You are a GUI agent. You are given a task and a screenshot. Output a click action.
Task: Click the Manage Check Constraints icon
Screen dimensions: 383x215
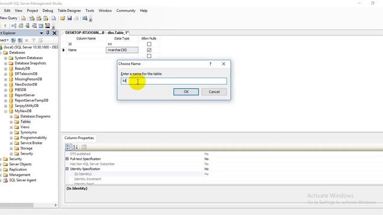(41, 26)
